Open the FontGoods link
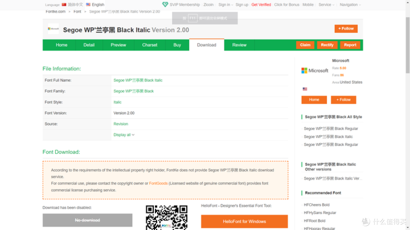The width and height of the screenshot is (410, 230). tap(158, 183)
